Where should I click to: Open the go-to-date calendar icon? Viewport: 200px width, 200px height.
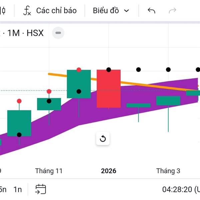click(41, 189)
